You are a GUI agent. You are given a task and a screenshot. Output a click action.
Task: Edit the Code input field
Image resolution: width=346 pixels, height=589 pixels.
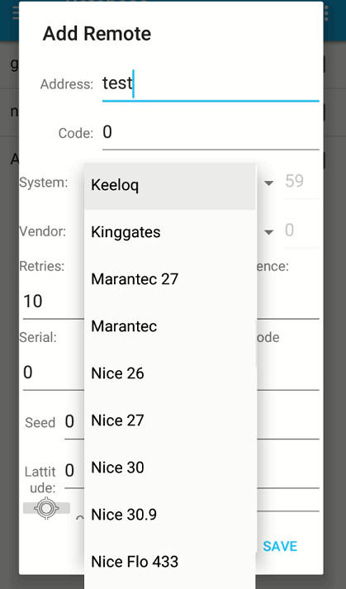pos(211,134)
